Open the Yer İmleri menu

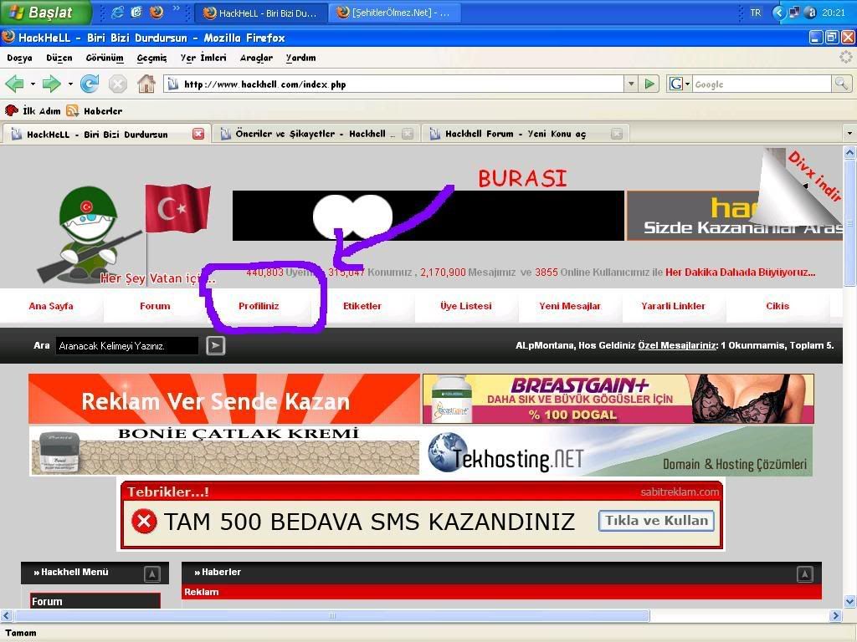tap(203, 58)
